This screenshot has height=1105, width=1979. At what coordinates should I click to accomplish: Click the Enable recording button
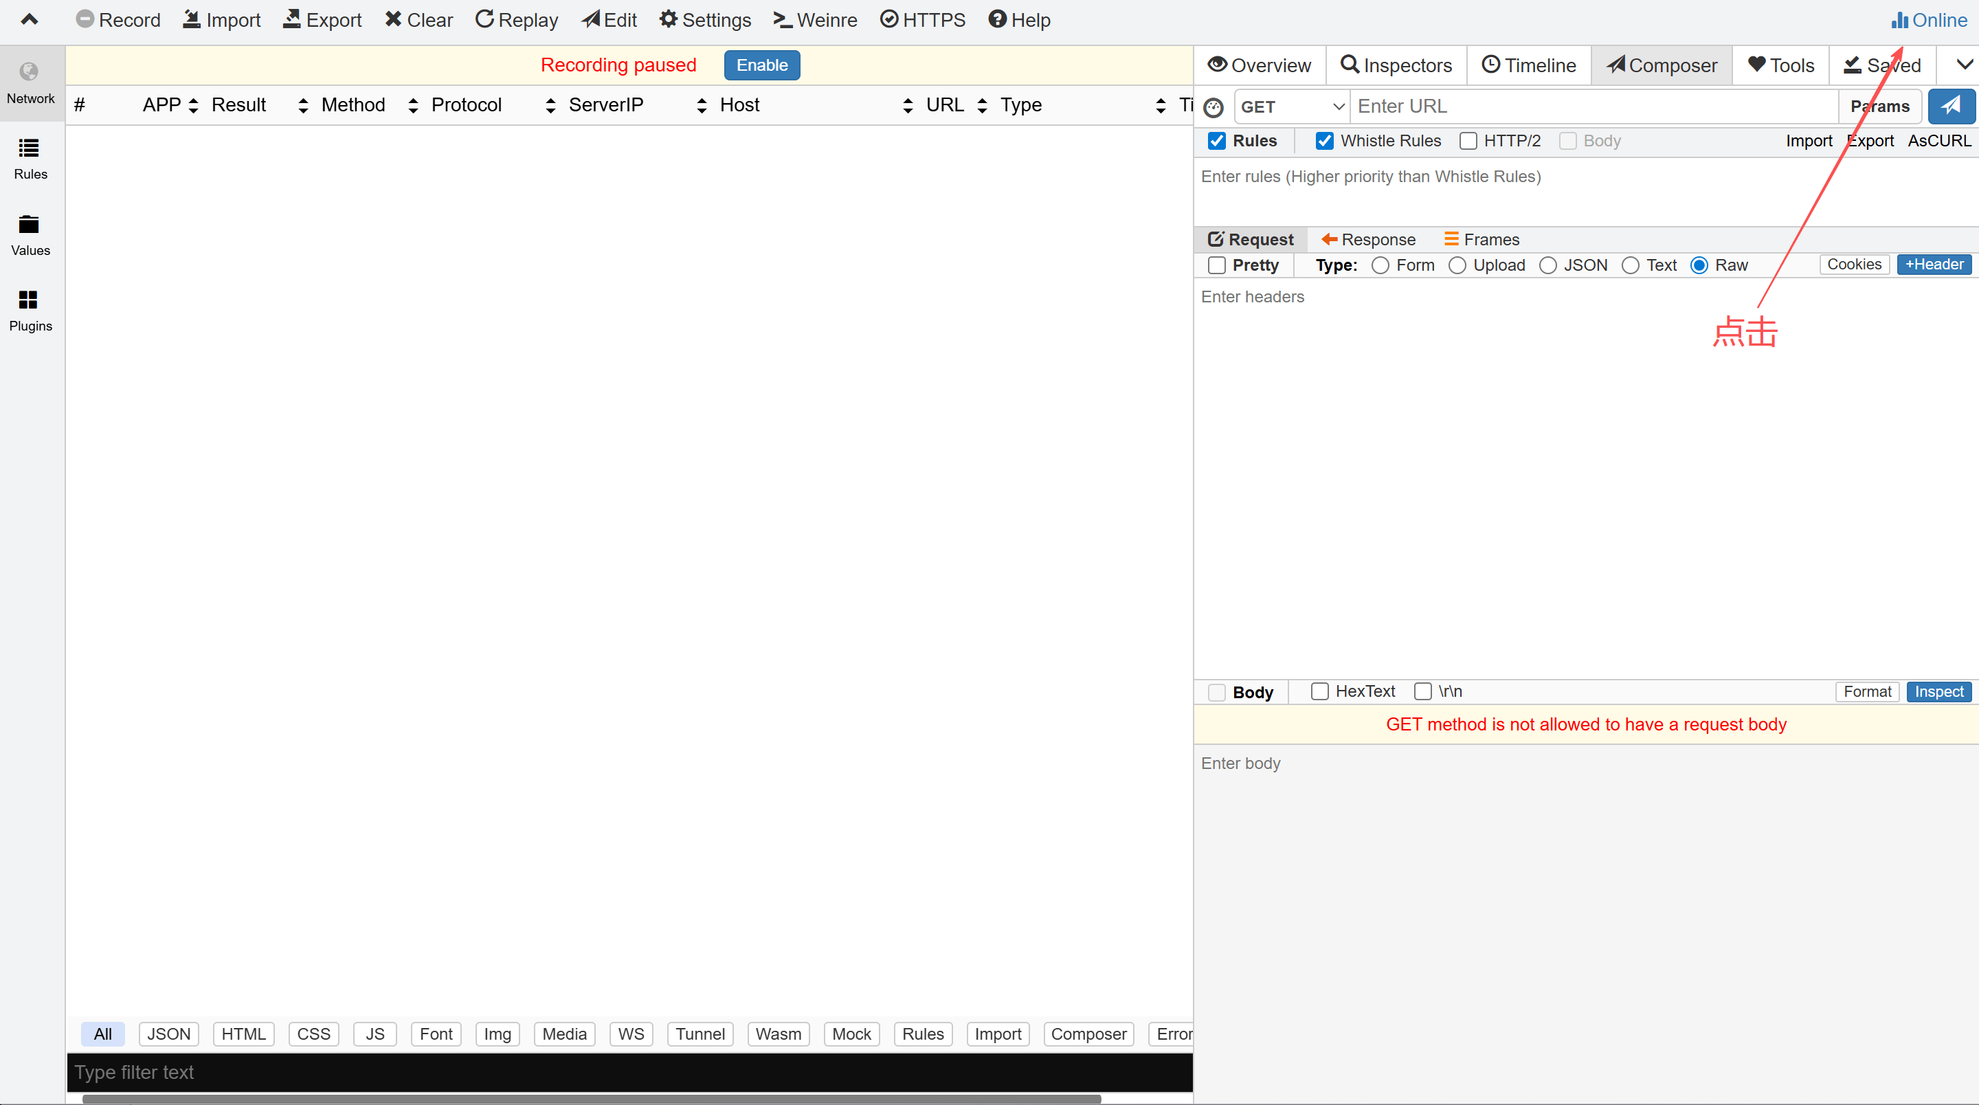coord(761,65)
